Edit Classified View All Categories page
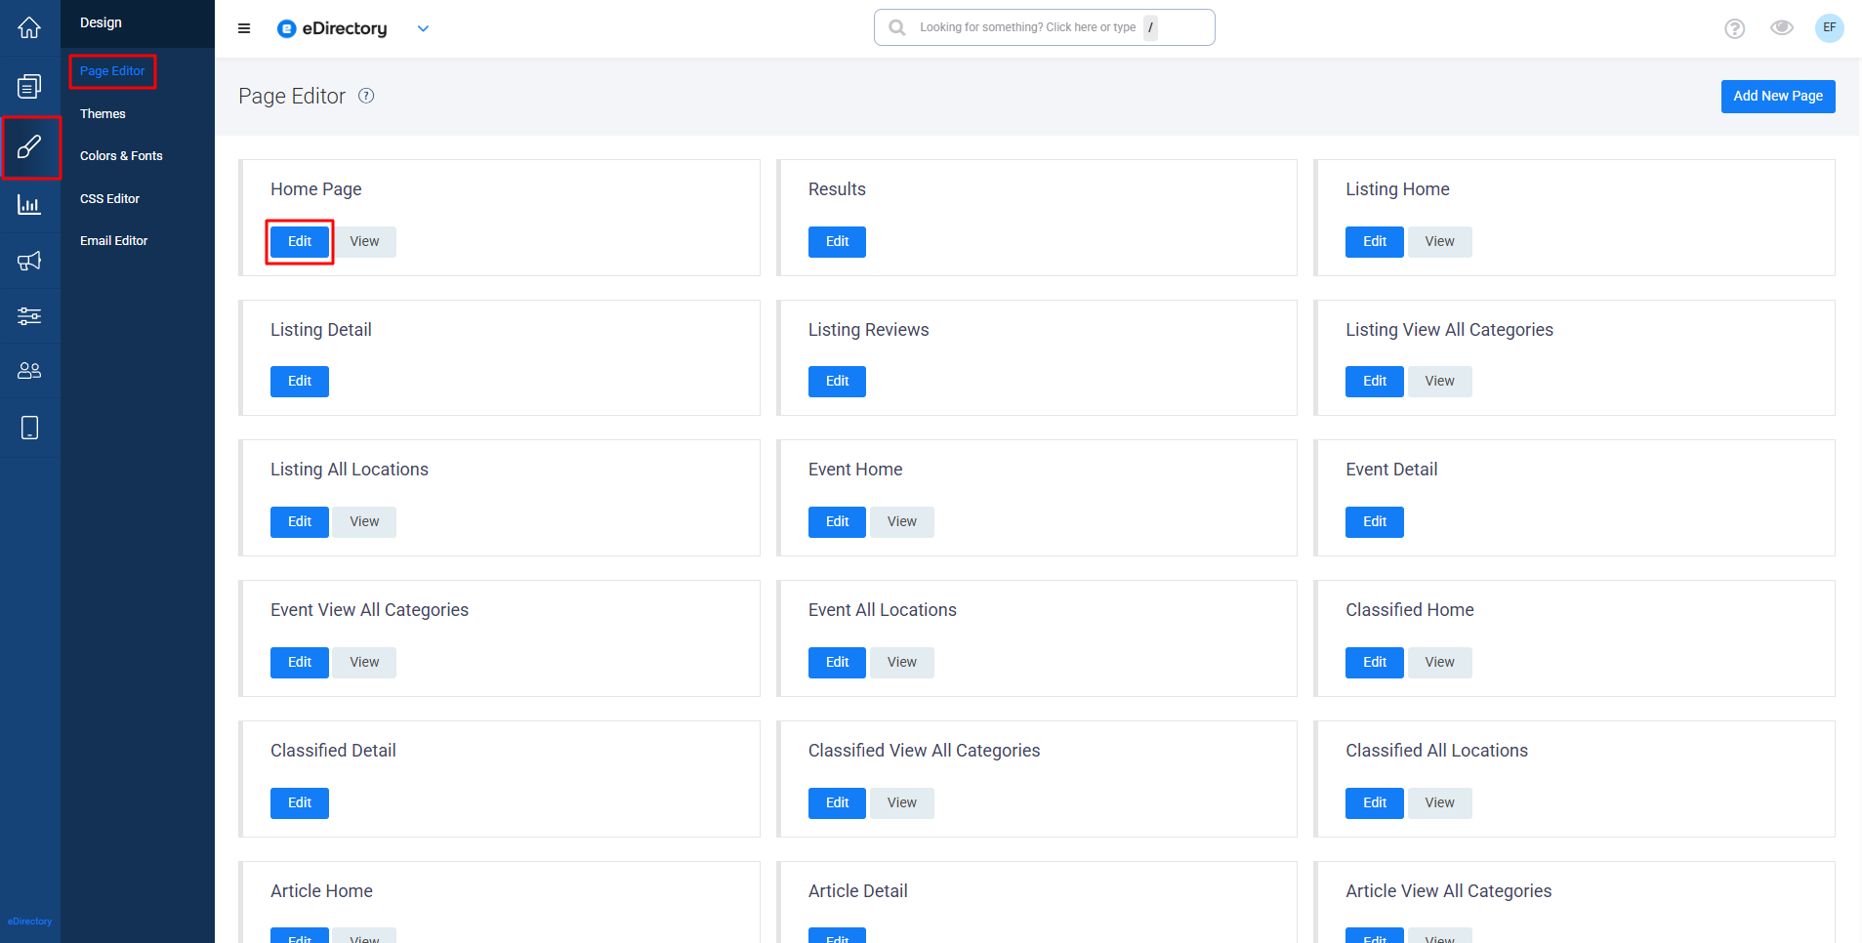This screenshot has width=1862, height=943. coord(837,803)
